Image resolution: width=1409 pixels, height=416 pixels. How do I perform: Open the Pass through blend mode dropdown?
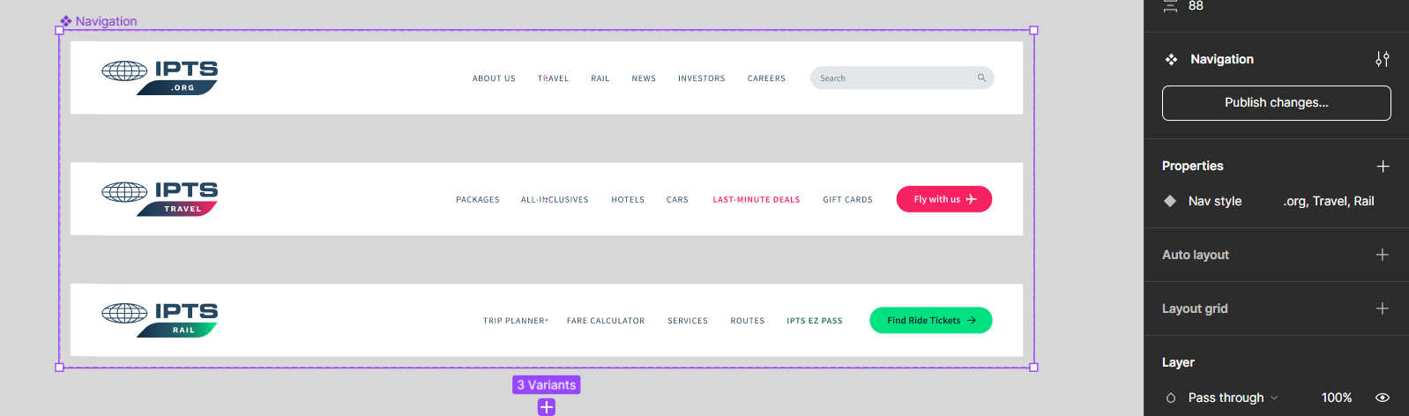pos(1232,397)
